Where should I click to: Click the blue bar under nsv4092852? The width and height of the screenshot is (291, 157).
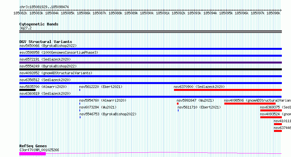150,76
